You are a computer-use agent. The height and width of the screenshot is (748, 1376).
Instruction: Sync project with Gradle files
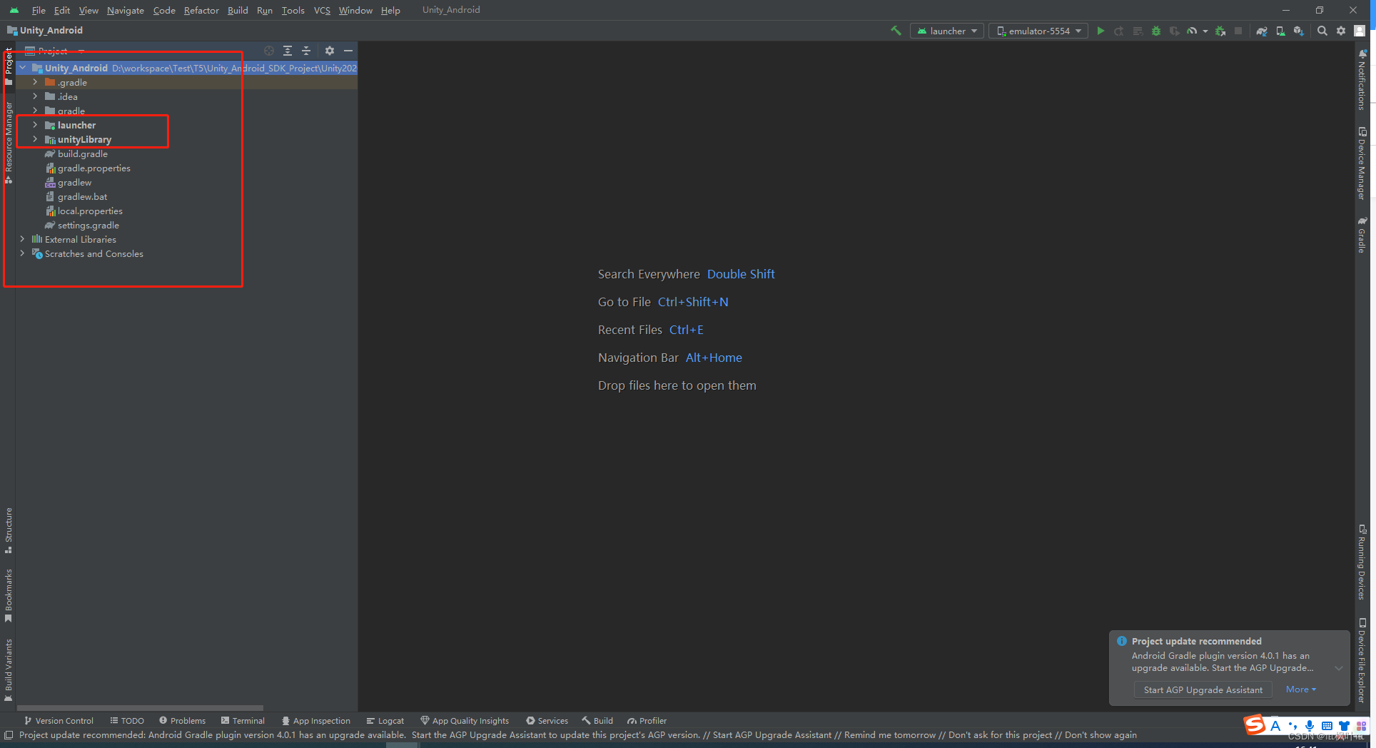click(1261, 31)
